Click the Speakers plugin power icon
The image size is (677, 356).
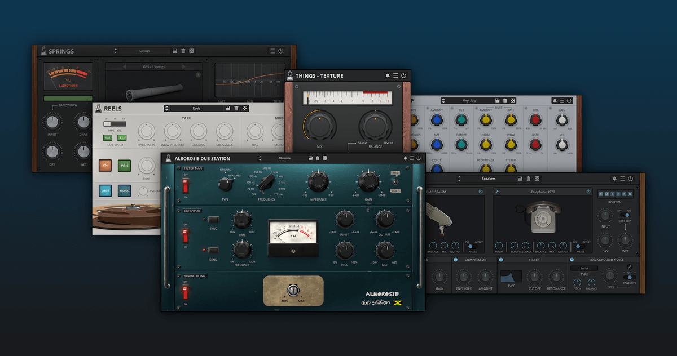(x=630, y=179)
